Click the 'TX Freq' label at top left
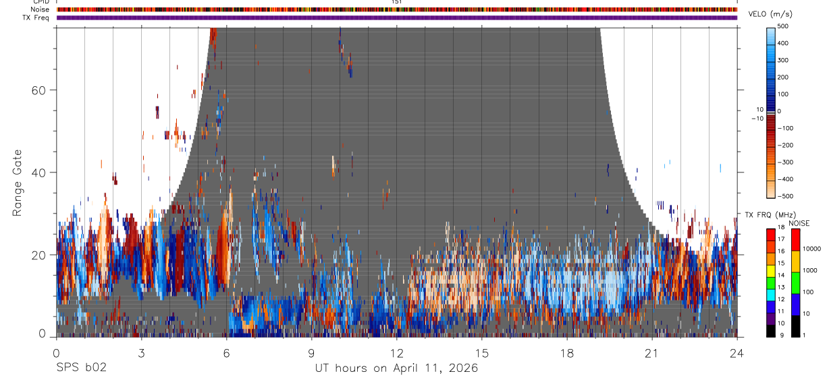 click(36, 18)
